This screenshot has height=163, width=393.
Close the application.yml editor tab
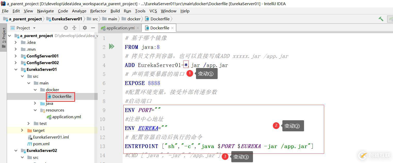(138, 28)
